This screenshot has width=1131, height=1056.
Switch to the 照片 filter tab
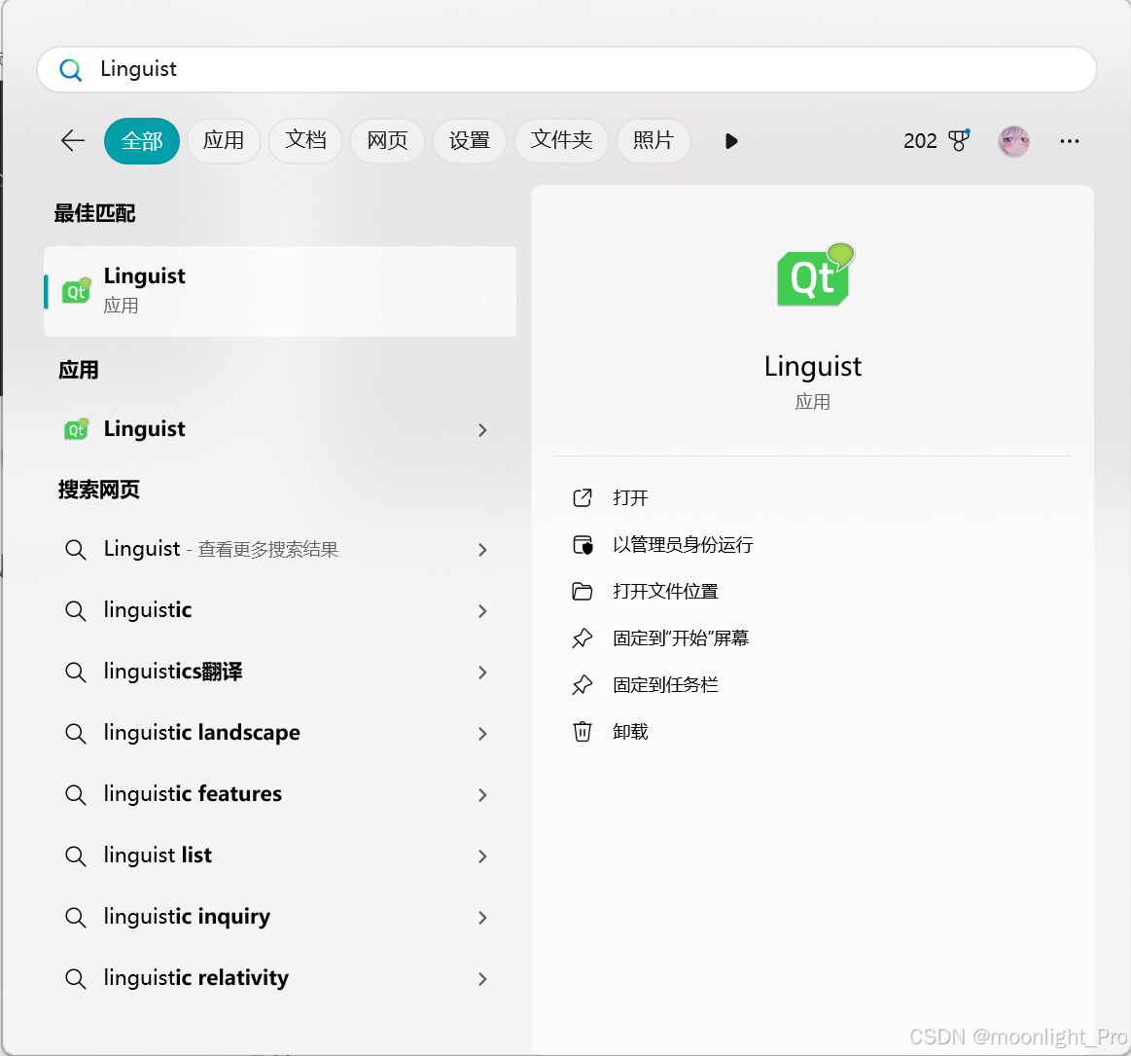(654, 141)
